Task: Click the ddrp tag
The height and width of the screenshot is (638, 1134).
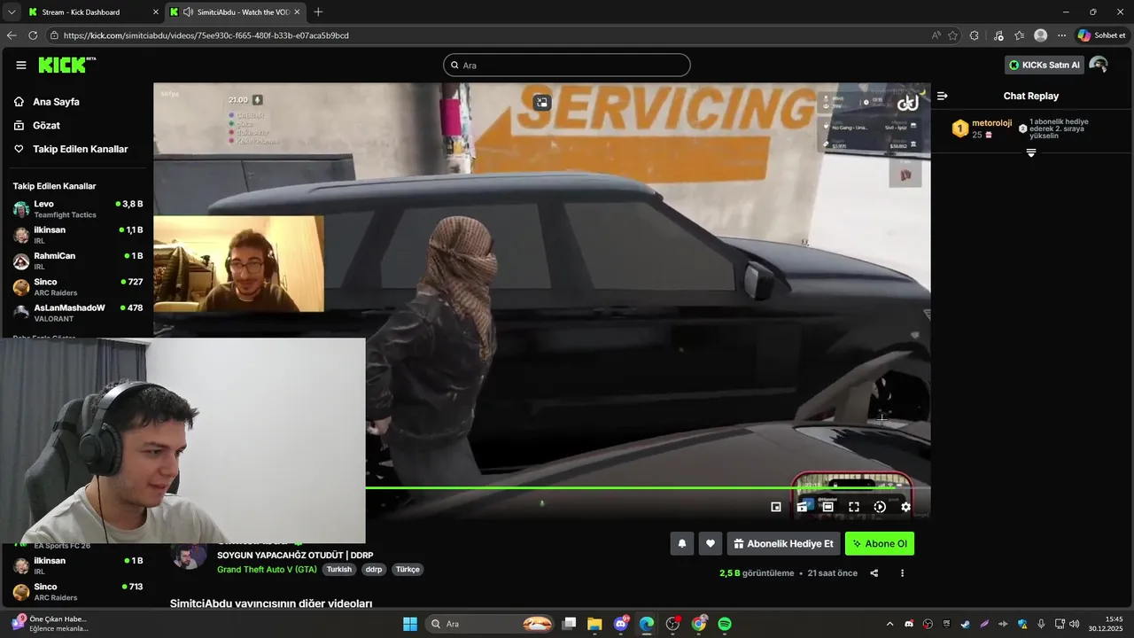Action: 374,570
